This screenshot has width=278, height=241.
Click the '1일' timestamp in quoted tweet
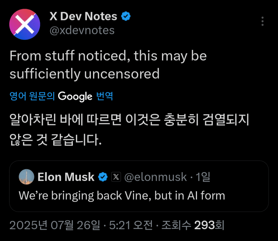203,177
